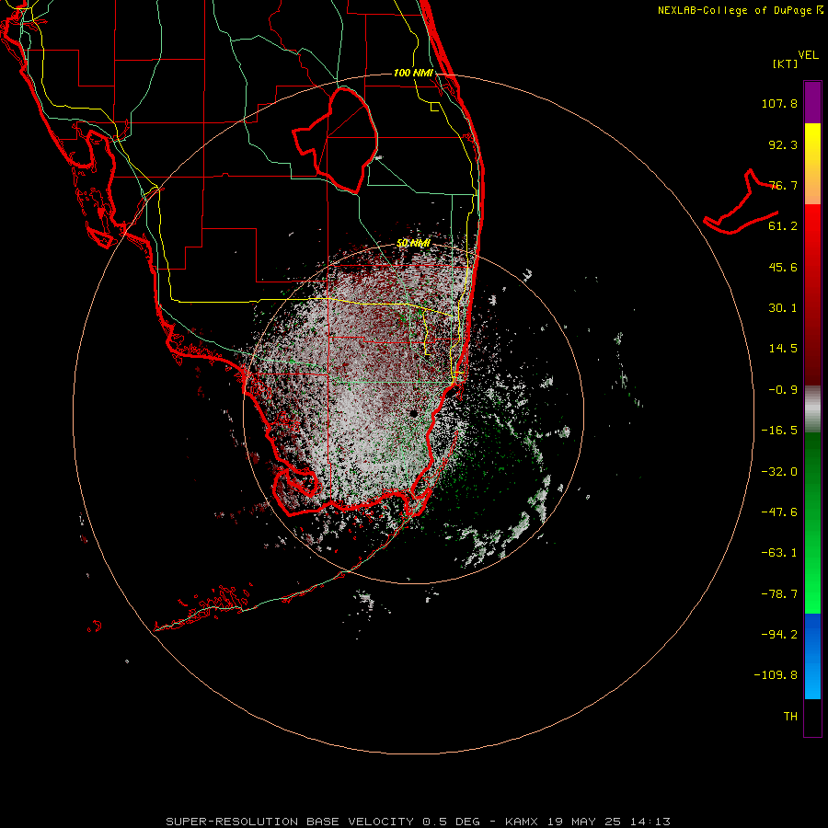Viewport: 828px width, 828px height.
Task: Pick the purple segment of the color bar
Action: 812,102
